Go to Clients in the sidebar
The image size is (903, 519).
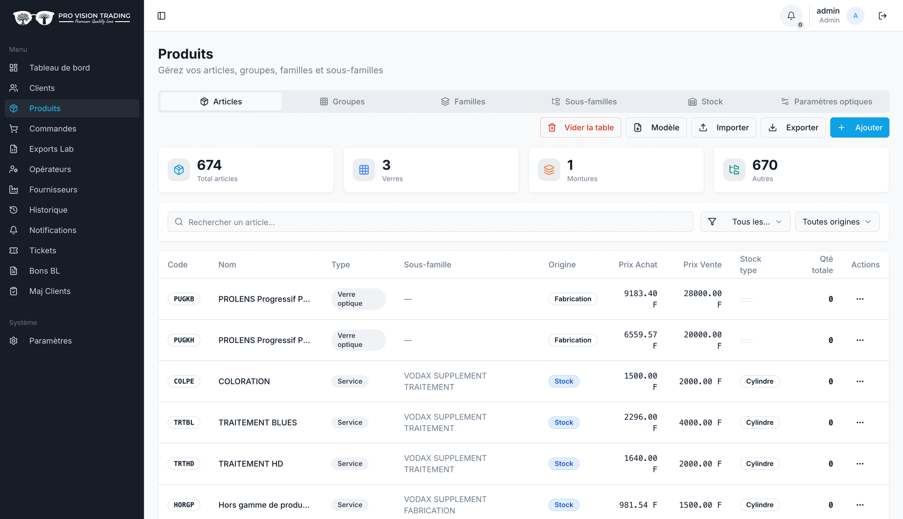(x=72, y=88)
